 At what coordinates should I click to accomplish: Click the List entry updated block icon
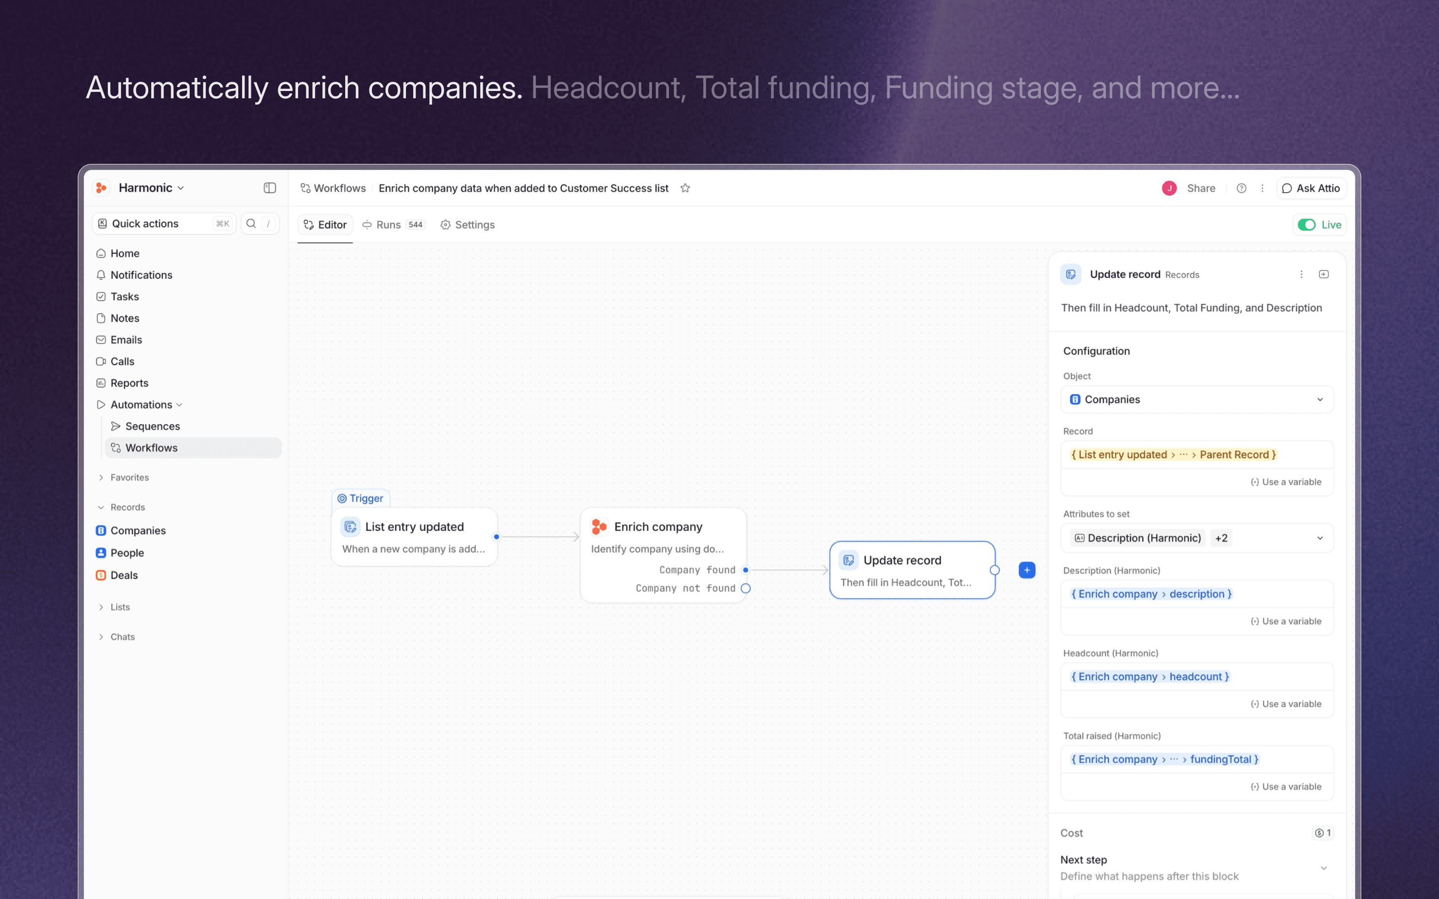pos(351,526)
